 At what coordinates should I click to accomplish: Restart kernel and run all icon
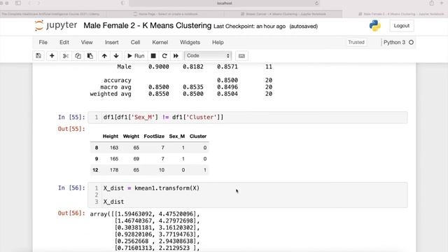coord(176,56)
